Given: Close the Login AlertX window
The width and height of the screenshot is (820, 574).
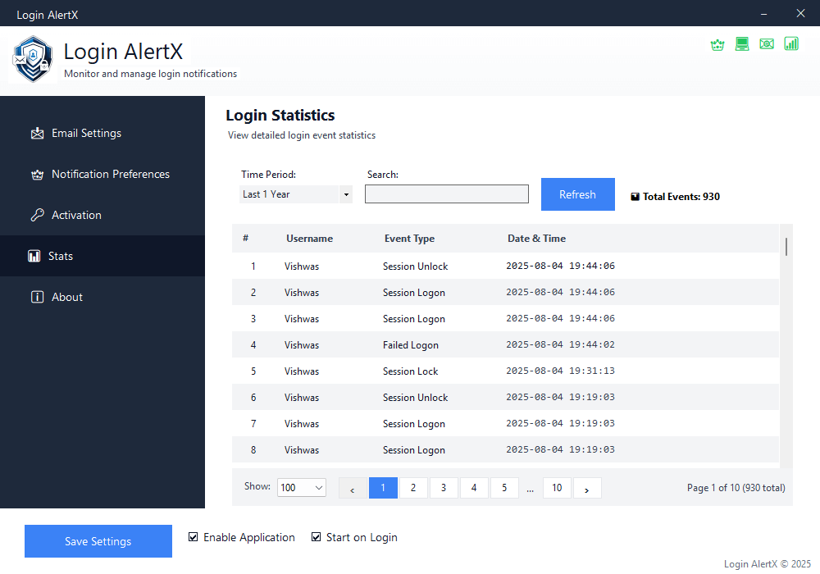Looking at the screenshot, I should [800, 14].
